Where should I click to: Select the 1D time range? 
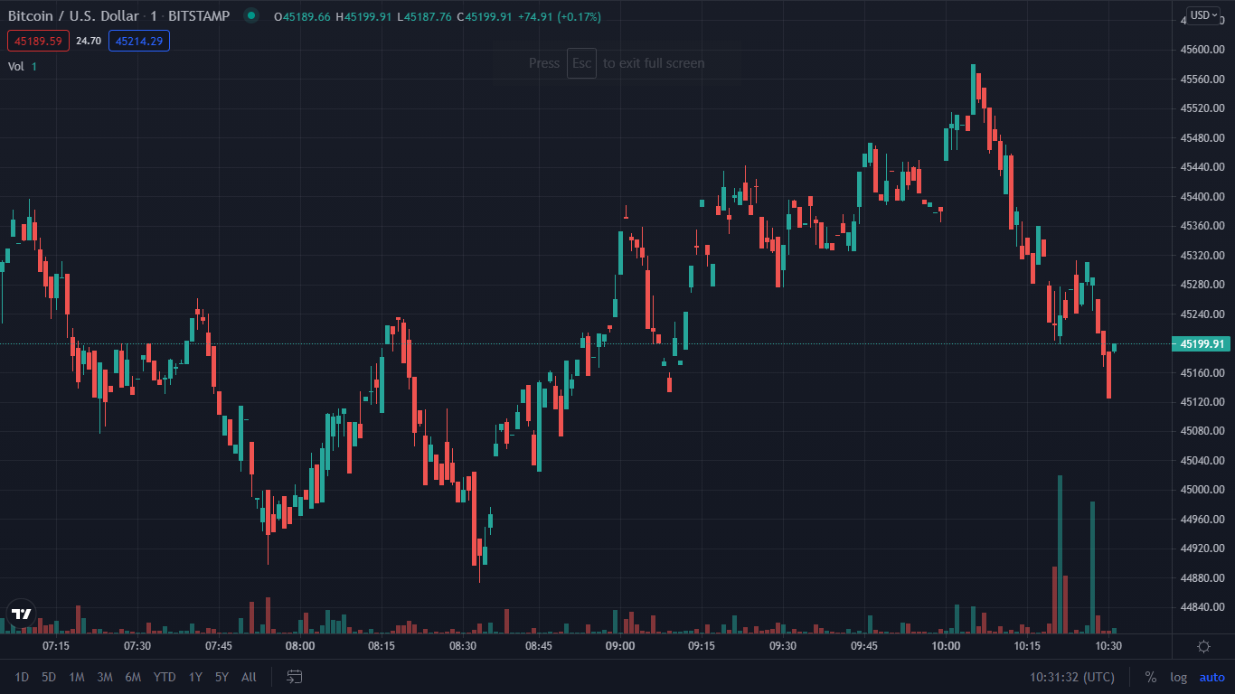pyautogui.click(x=22, y=677)
